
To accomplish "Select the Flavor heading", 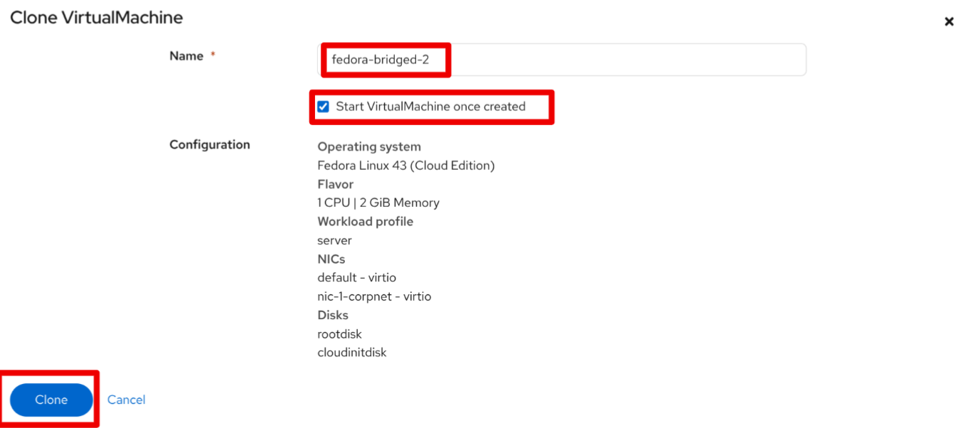I will click(x=336, y=184).
